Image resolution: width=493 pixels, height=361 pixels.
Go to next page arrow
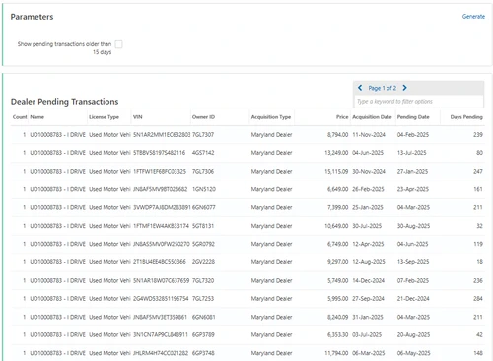pos(404,88)
